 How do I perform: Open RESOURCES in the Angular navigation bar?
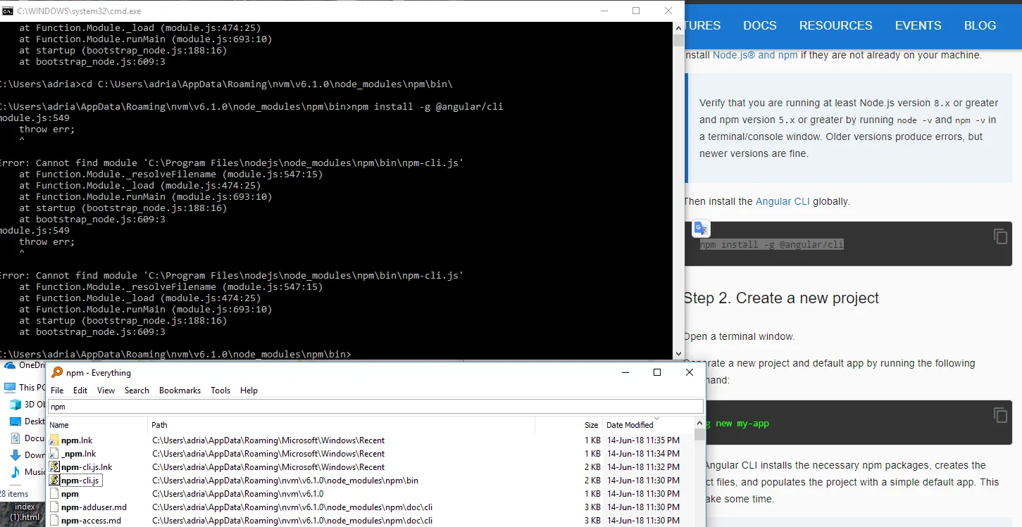835,25
